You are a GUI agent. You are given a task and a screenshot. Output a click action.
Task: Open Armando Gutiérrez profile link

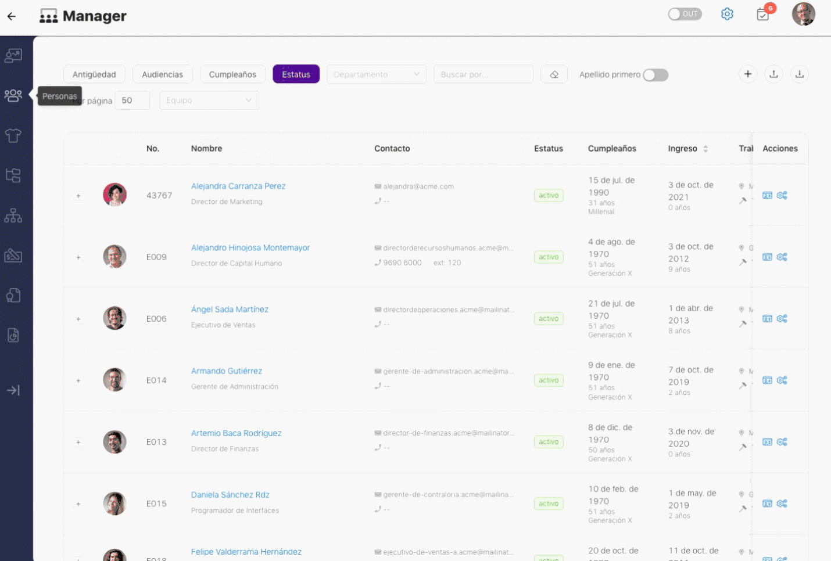227,371
